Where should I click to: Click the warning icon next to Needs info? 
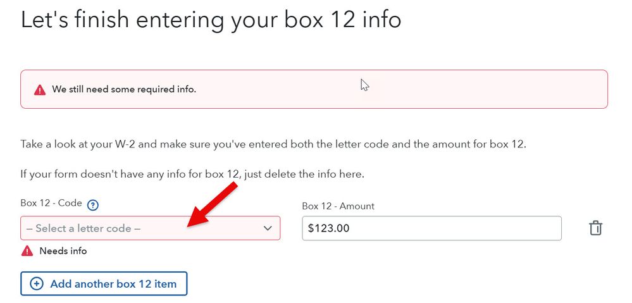[27, 251]
